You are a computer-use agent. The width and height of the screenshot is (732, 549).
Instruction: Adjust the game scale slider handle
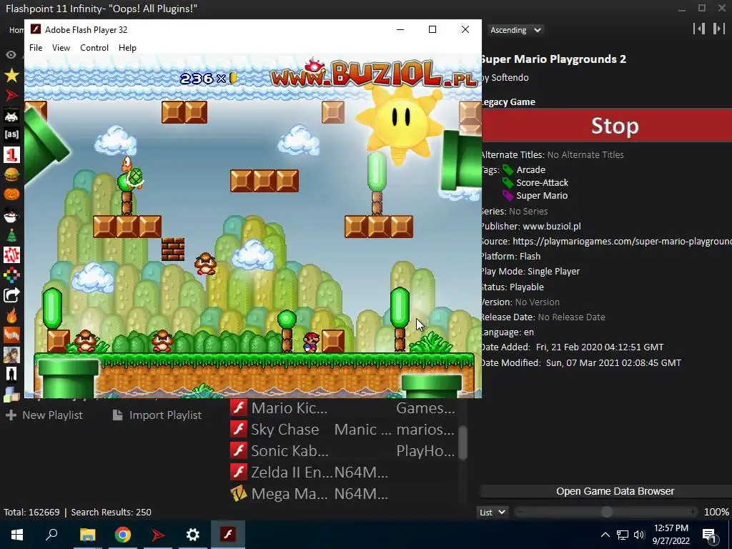click(x=606, y=512)
